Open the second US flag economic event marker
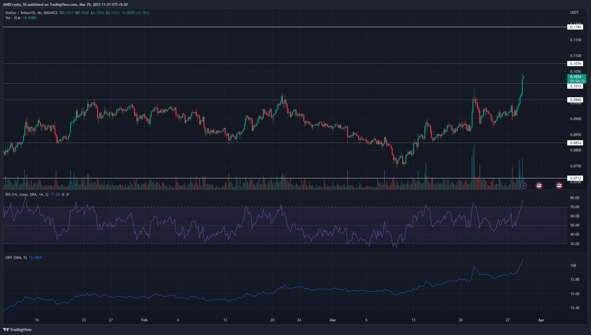Screen dimensions: 591x335 pos(559,186)
